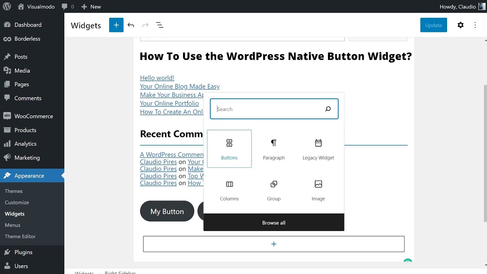Click the add block appender bar
Viewport: 487px width, 274px height.
[274, 244]
